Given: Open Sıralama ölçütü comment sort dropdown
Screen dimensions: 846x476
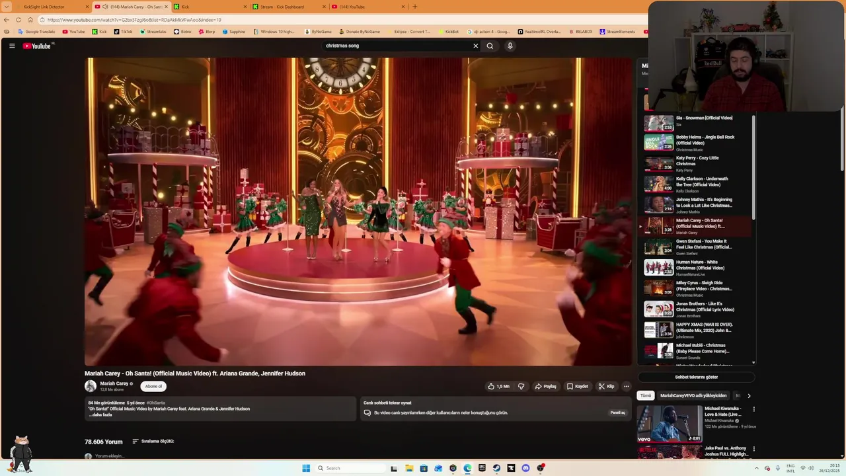Looking at the screenshot, I should [x=153, y=441].
